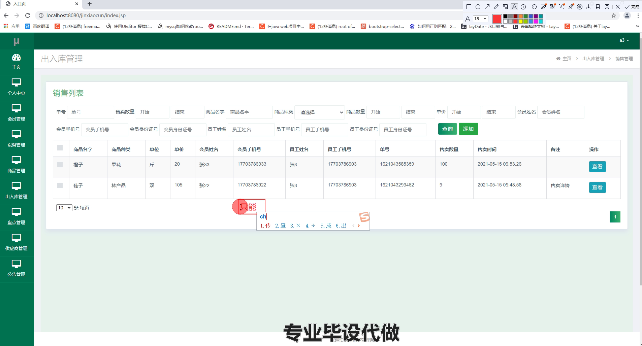This screenshot has width=642, height=346.
Task: Open the 百度翻译 bookmark
Action: point(37,26)
